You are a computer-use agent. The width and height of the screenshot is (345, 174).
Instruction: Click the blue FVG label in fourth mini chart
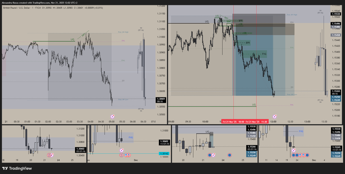tap(301, 131)
